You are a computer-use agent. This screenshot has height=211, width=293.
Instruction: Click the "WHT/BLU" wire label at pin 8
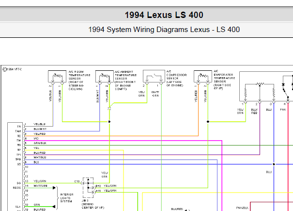pos(40,158)
